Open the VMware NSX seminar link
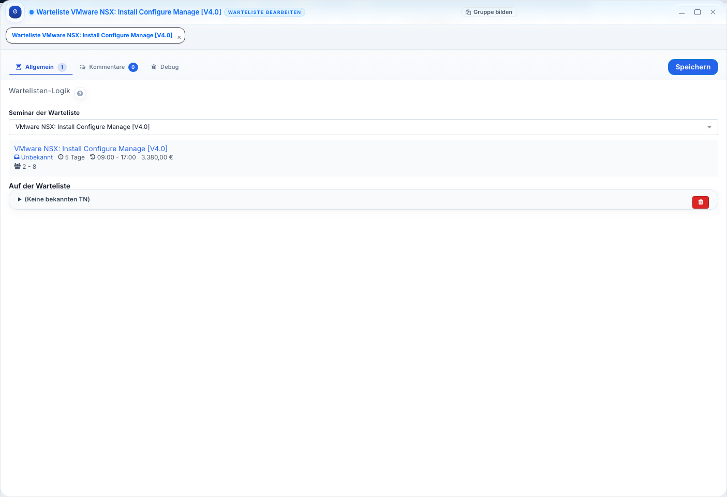 click(91, 149)
